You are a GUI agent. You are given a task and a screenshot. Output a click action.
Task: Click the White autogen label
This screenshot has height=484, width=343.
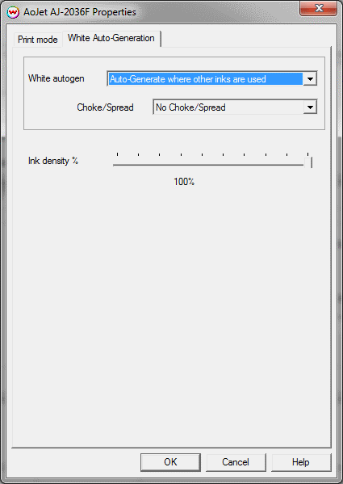(56, 78)
